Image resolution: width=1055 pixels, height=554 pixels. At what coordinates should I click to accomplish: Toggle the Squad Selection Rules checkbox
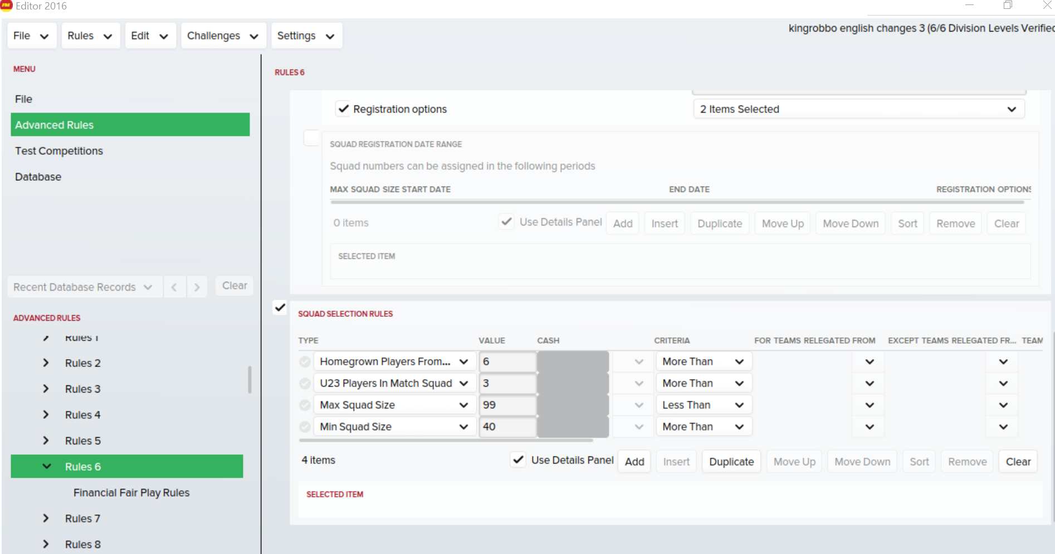tap(280, 307)
